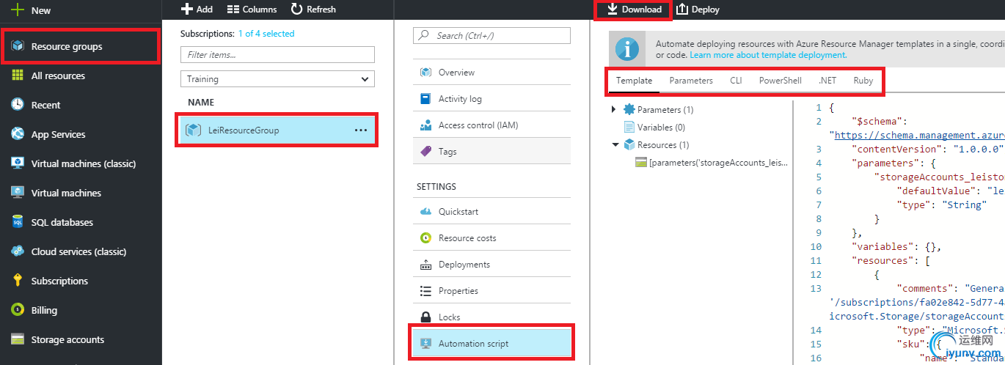Select the storageAccounts parameters resource item
1005x365 pixels.
[712, 163]
